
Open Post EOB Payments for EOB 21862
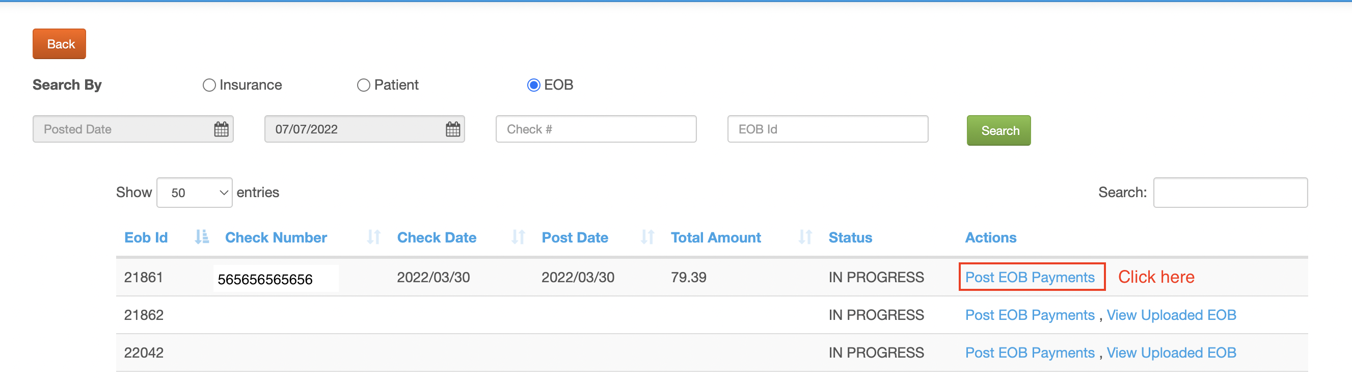(x=1030, y=315)
